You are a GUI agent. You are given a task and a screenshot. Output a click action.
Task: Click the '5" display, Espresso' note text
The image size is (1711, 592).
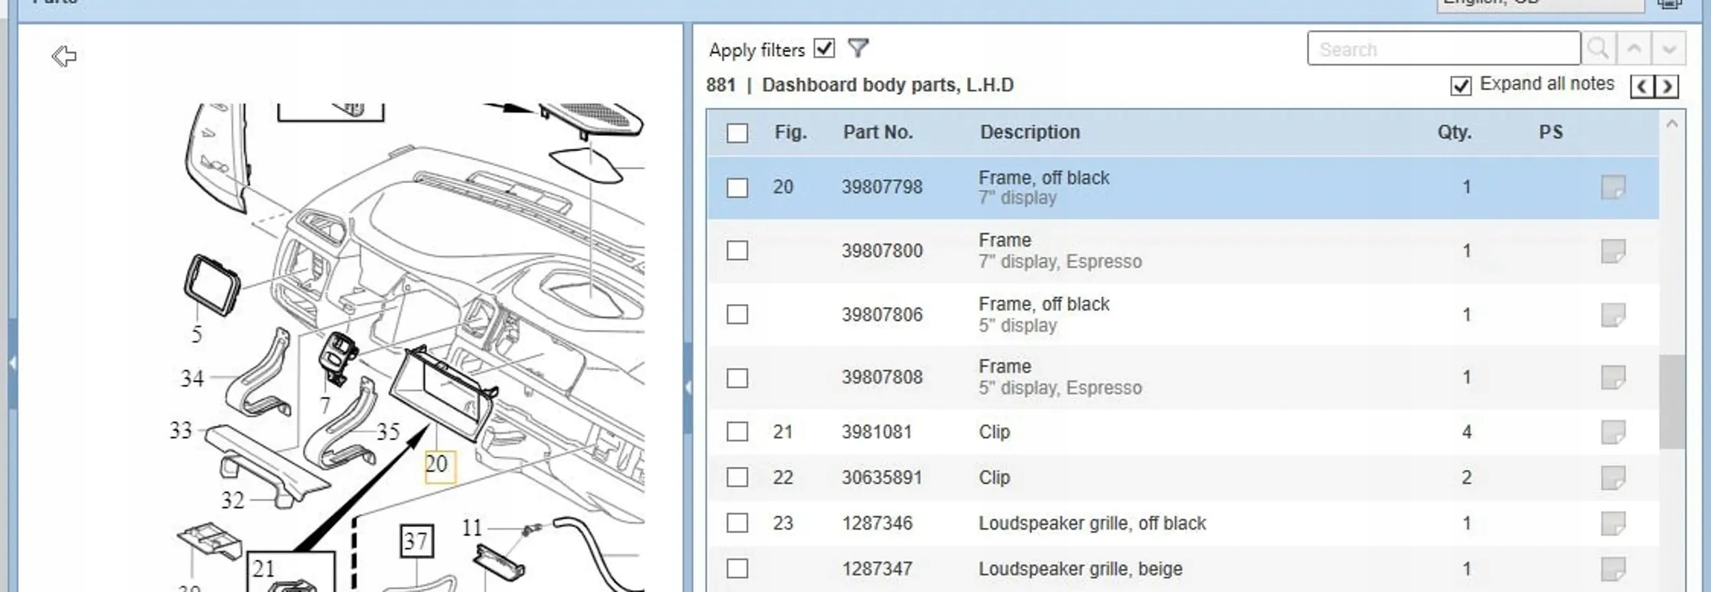(x=1060, y=388)
